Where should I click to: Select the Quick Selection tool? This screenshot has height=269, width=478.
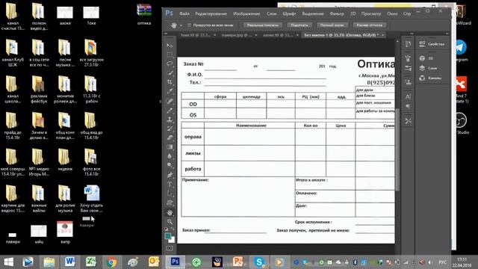pyautogui.click(x=170, y=72)
